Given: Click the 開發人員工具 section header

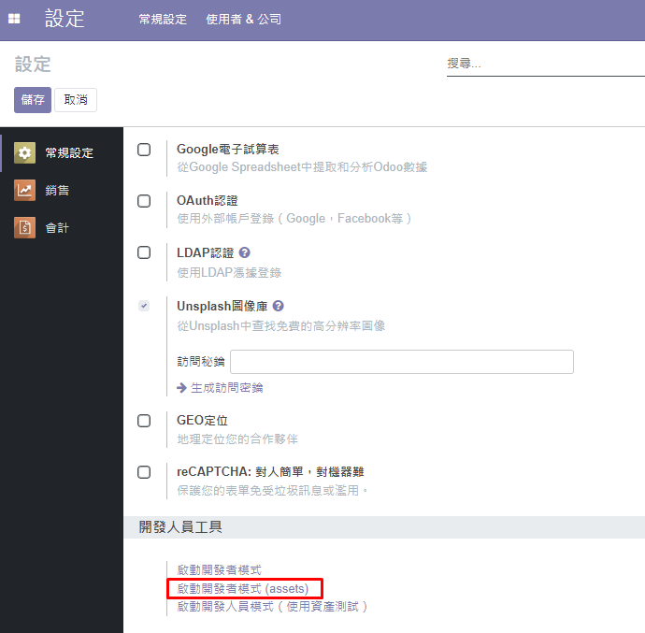Looking at the screenshot, I should pos(180,526).
